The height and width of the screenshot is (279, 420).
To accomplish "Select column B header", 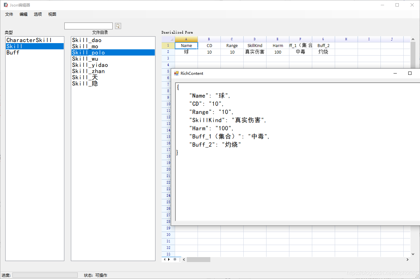I will click(209, 39).
